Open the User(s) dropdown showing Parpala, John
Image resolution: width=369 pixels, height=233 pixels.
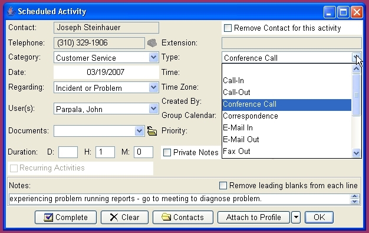point(153,109)
